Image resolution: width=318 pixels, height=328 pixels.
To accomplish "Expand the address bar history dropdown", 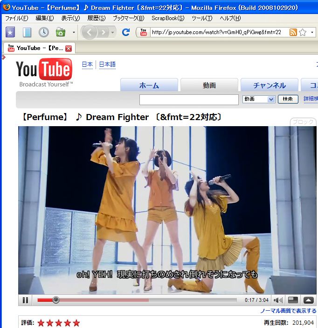I will (312, 32).
